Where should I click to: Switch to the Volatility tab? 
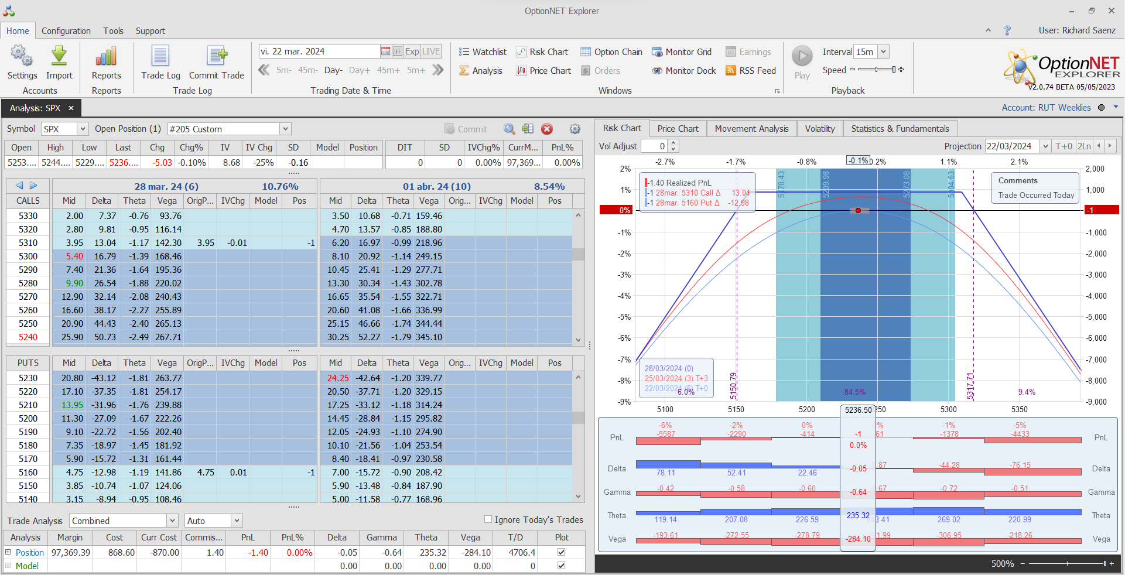819,128
